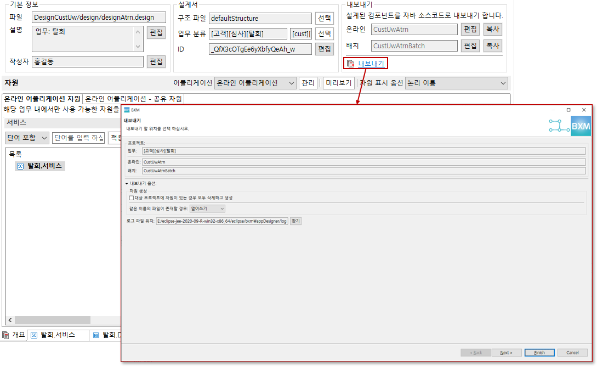This screenshot has width=597, height=367.
Task: Open the 온라인 어플리케이션 application dropdown
Action: (255, 83)
